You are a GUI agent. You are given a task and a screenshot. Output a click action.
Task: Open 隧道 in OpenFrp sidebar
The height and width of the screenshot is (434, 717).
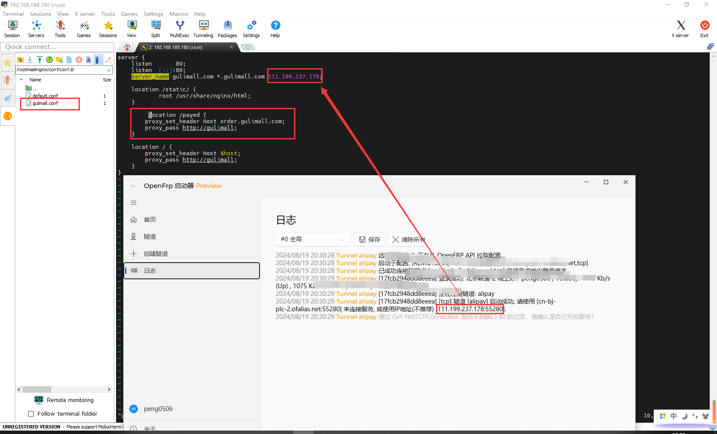coord(192,237)
